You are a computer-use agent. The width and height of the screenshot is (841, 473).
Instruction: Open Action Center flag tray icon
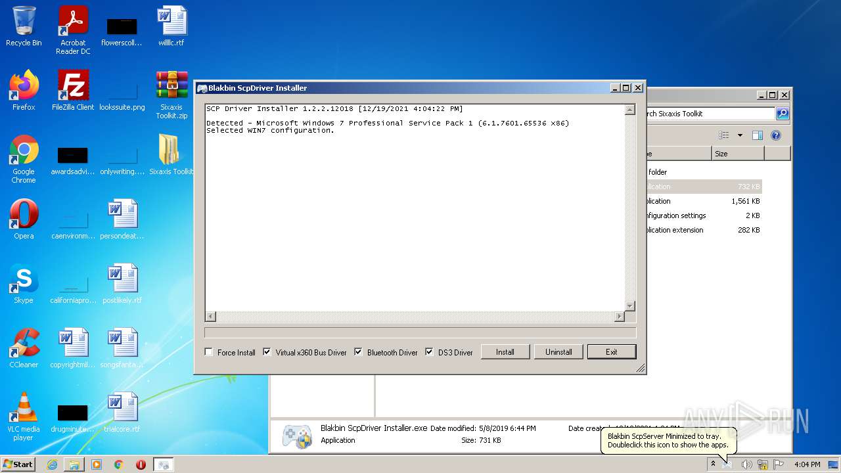click(779, 464)
